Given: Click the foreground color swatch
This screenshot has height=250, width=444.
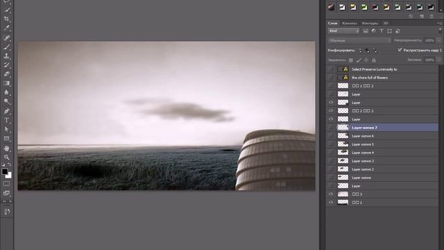Looking at the screenshot, I should click(x=5, y=172).
